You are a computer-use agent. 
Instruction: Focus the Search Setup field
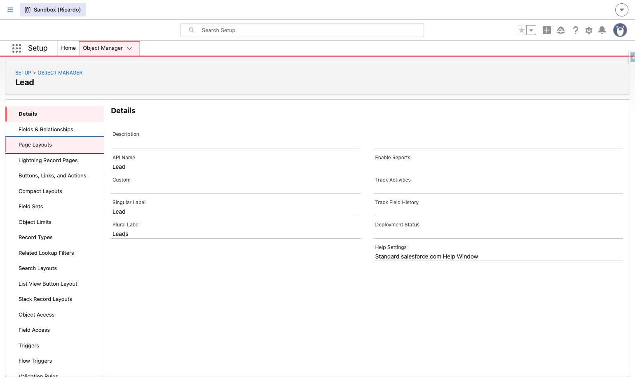coord(302,30)
